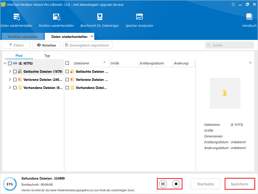Click the folder preview thumbnail

(225, 93)
